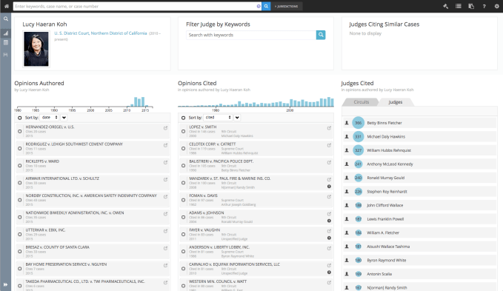Open CELOTEX CORP. v. CATRETT external link icon

click(x=329, y=145)
